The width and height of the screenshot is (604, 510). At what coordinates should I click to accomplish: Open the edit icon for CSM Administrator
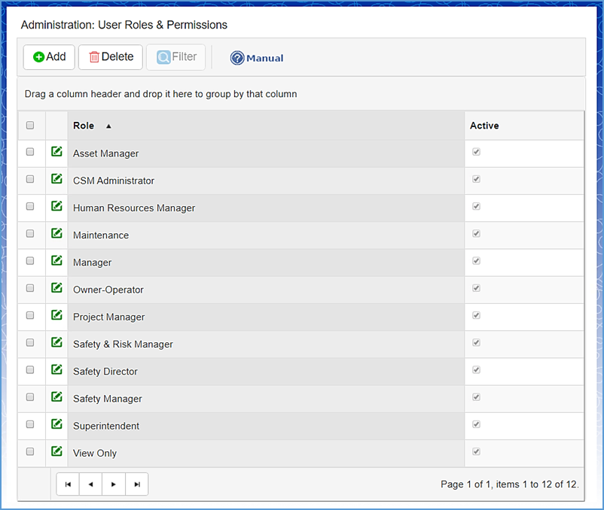pyautogui.click(x=56, y=179)
